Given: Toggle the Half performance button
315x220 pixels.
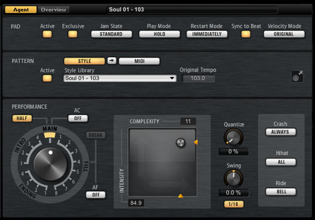Looking at the screenshot, I should (22, 118).
